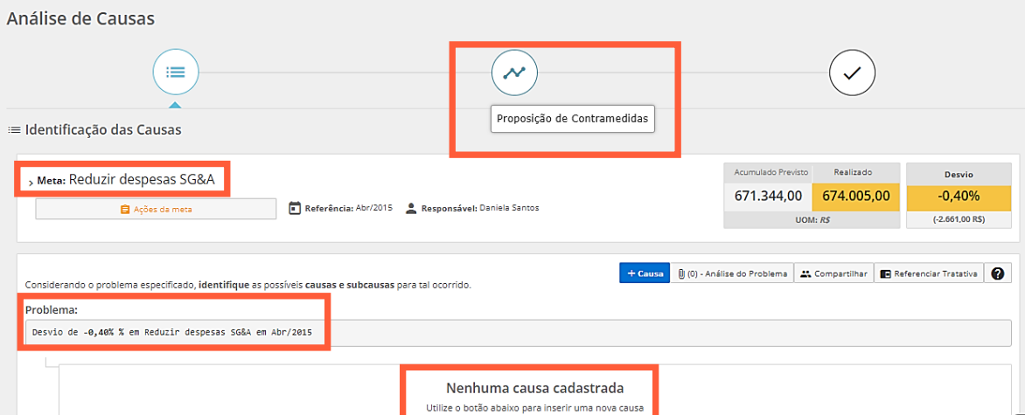Viewport: 1025px width, 415px height.
Task: Click the Compartilhar share button
Action: (x=833, y=273)
